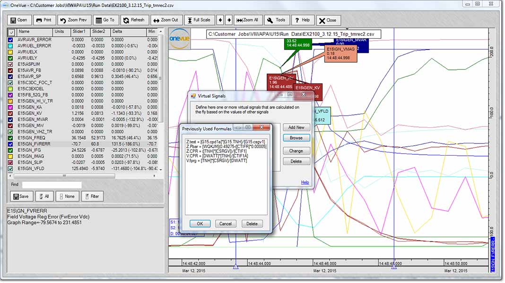This screenshot has width=505, height=283.
Task: Open the Help menu in the toolbar
Action: click(302, 20)
